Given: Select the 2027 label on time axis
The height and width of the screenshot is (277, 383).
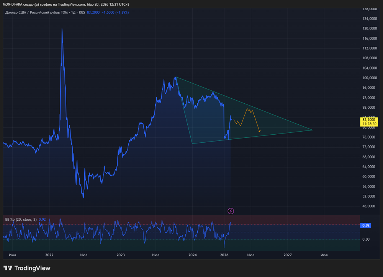Looking at the screenshot, I should click(288, 254).
